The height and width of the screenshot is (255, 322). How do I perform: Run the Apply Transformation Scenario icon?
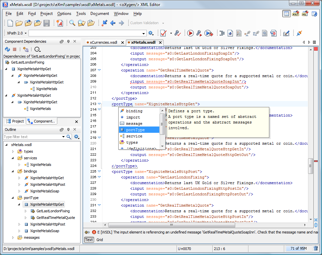click(190, 33)
